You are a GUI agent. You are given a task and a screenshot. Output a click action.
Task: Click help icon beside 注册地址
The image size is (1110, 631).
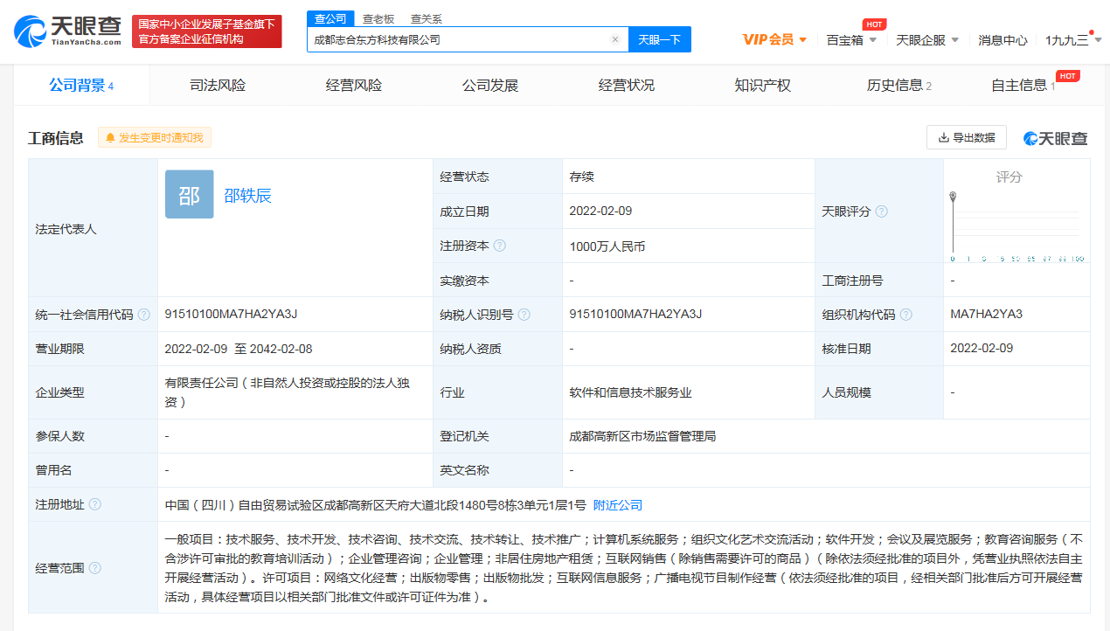click(95, 505)
